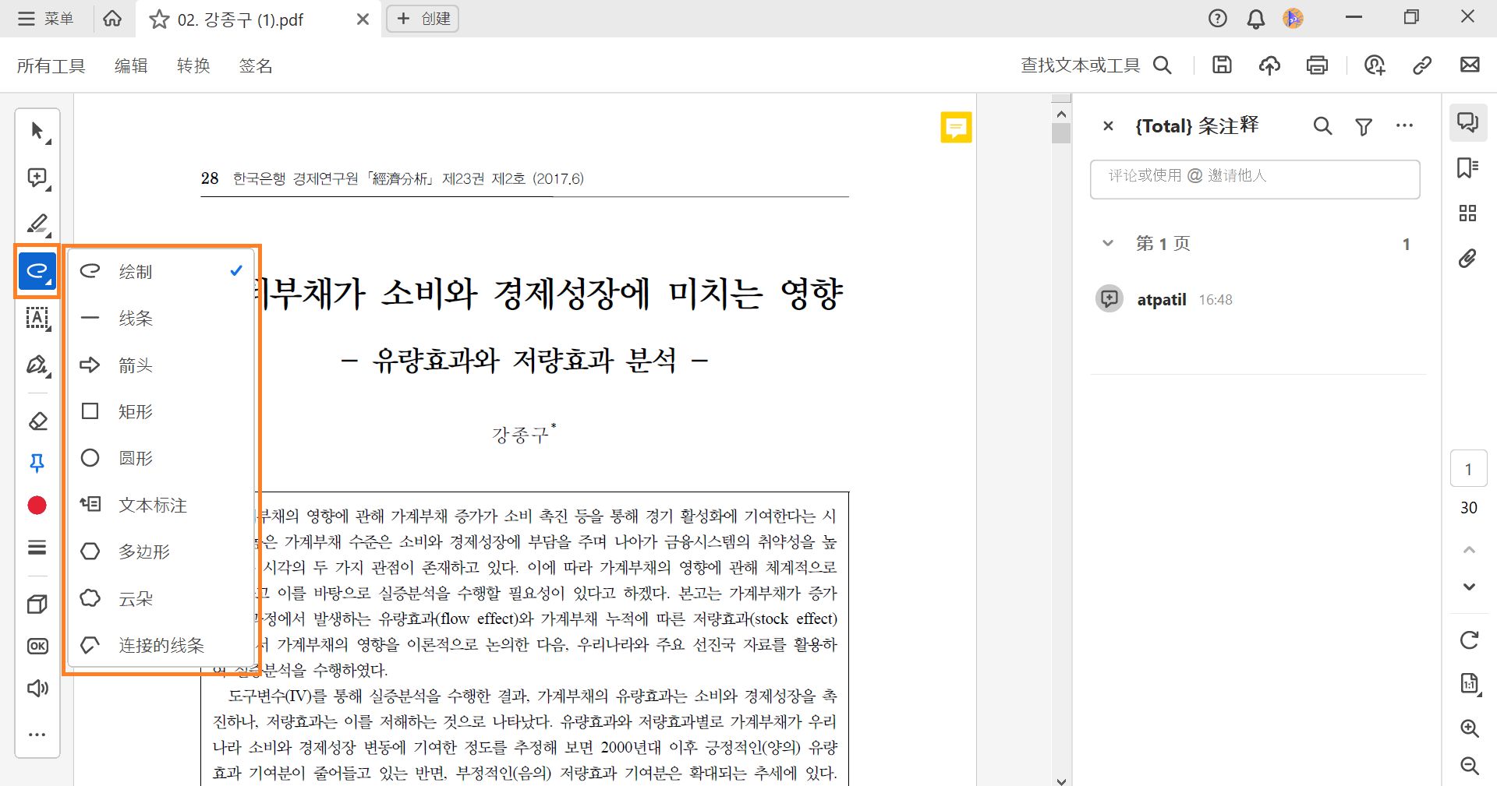Open comments panel options ellipsis
This screenshot has height=786, width=1497.
[1405, 125]
